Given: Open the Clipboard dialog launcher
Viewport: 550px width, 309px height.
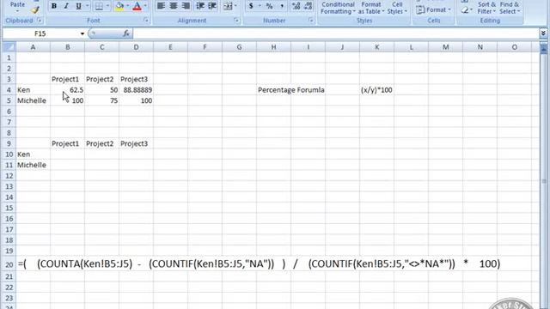Looking at the screenshot, I should (40, 21).
